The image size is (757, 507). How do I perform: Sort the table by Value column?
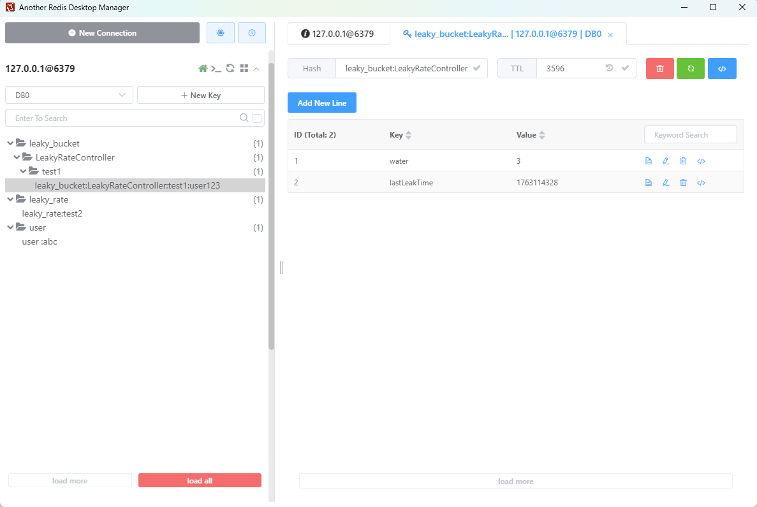pyautogui.click(x=542, y=135)
